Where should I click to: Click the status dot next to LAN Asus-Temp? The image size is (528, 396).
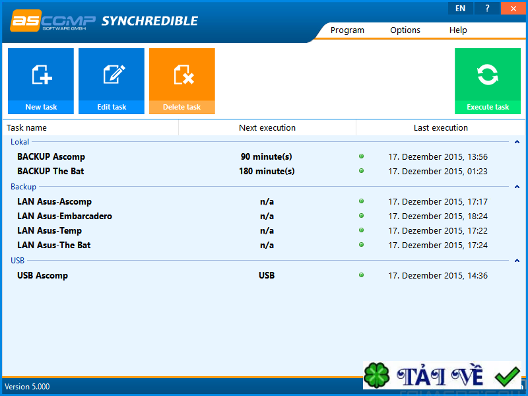click(362, 230)
